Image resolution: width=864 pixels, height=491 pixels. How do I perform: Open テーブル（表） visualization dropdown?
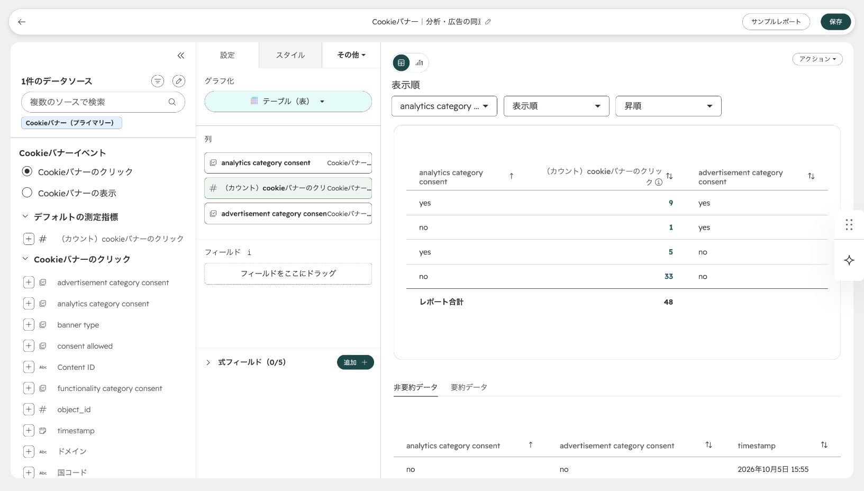(288, 102)
